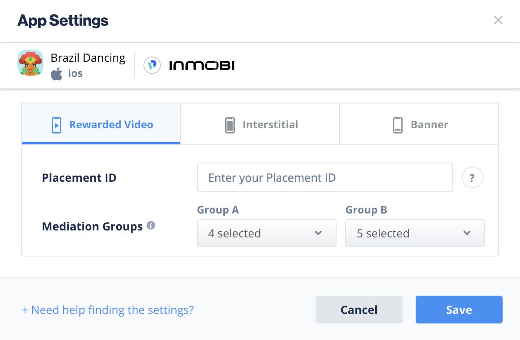Expand the Group A dropdown
Screen dimensions: 520x340
click(267, 233)
